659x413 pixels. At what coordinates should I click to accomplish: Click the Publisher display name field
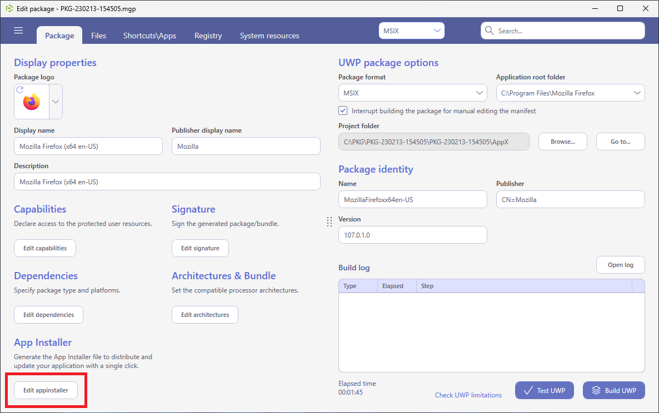pos(246,146)
